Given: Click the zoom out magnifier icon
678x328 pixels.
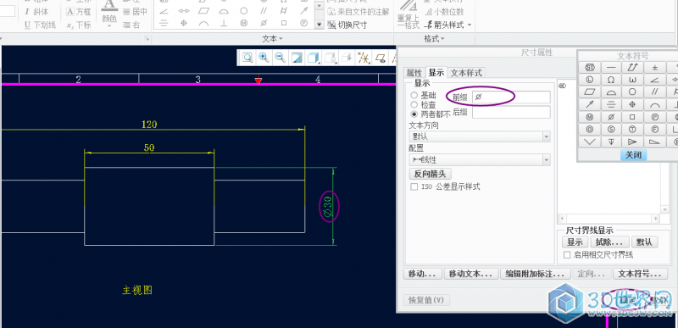Looking at the screenshot, I should click(281, 58).
